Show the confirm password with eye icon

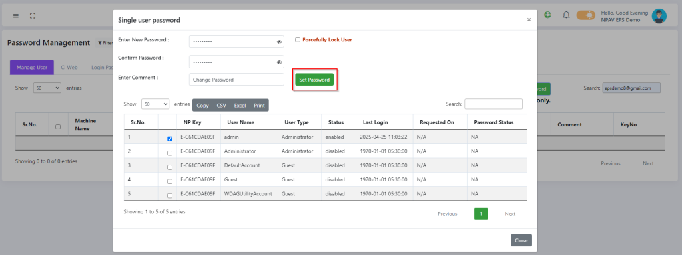279,62
